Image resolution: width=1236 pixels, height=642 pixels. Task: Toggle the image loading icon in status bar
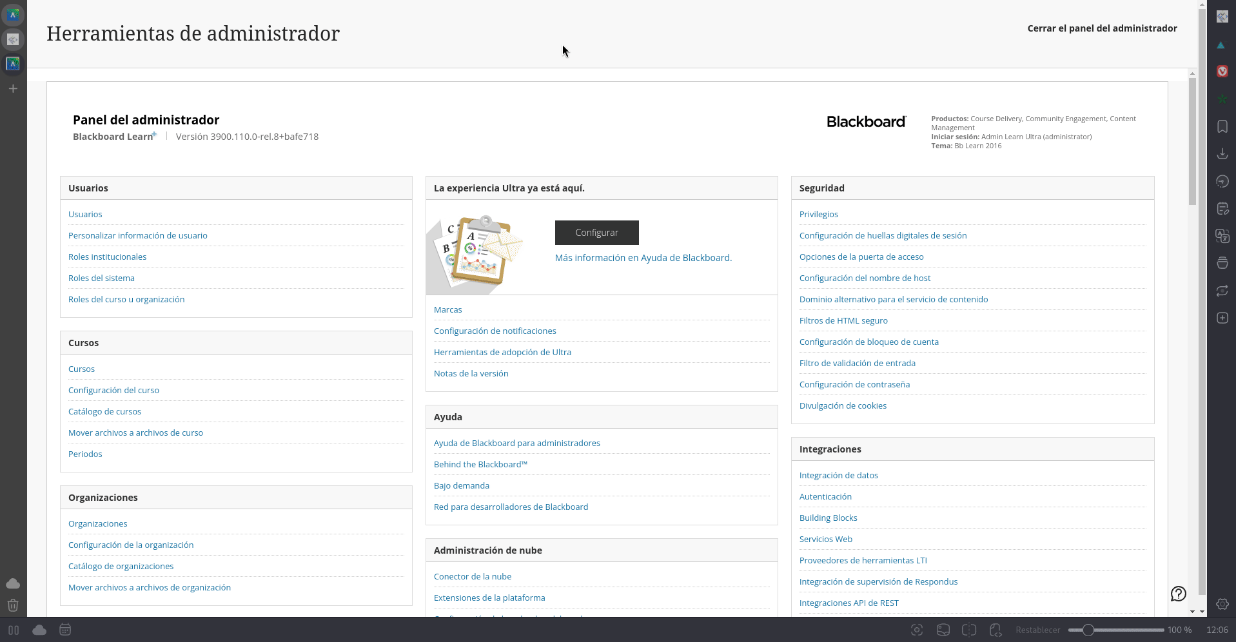(943, 630)
